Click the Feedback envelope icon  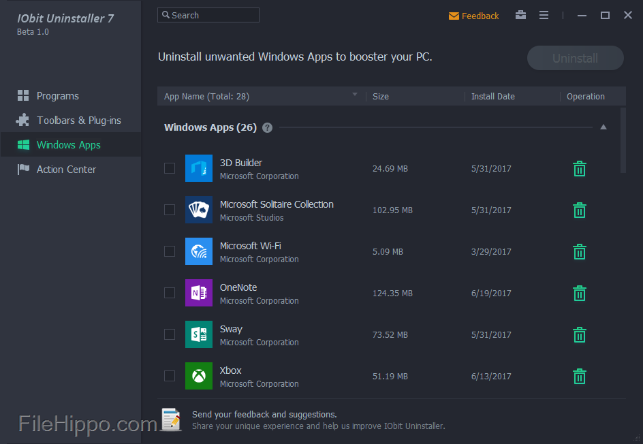coord(454,16)
